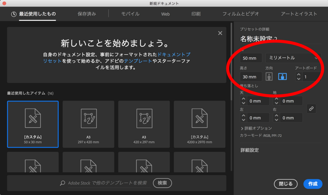Increase the アートボード count with up arrow
Screen dimensions: 328x195
[x=299, y=74]
